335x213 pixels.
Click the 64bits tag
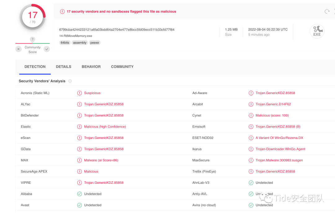tap(65, 43)
